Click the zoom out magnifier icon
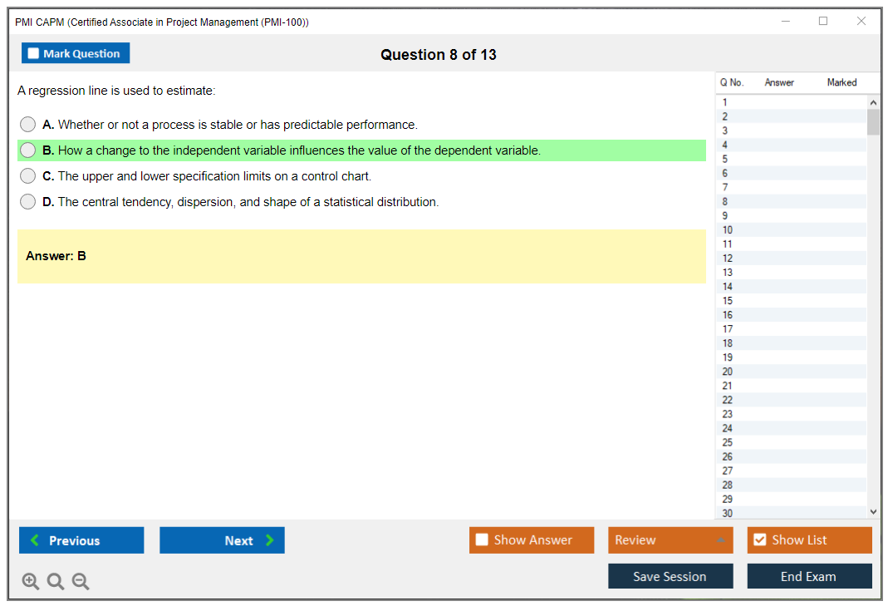Image resolution: width=893 pixels, height=611 pixels. 81,582
